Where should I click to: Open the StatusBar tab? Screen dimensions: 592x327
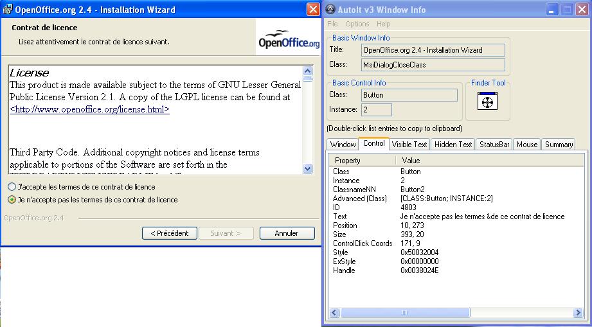(x=494, y=145)
